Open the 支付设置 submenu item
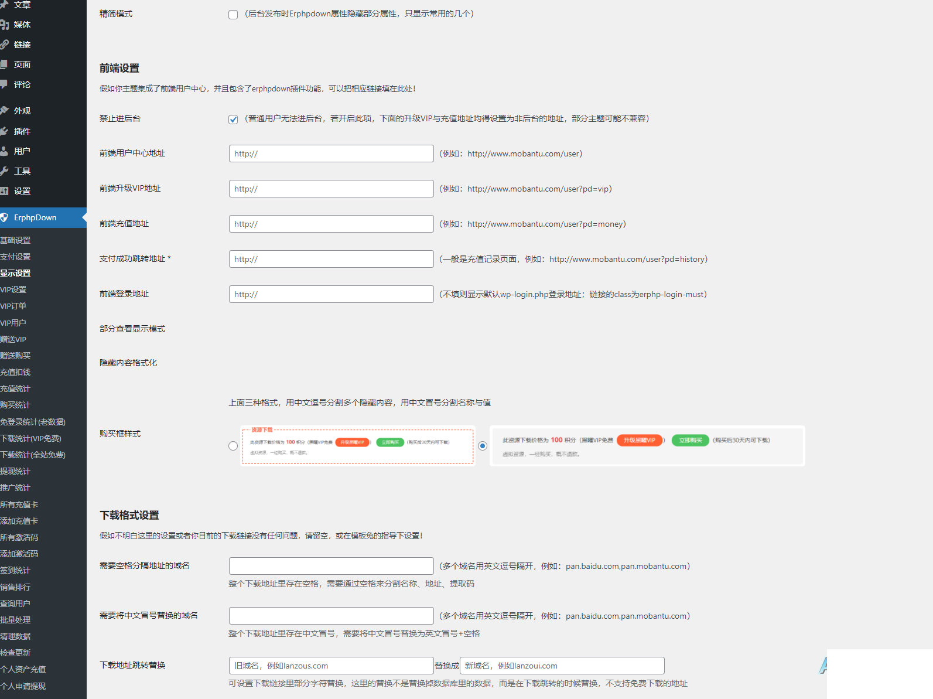933x699 pixels. point(15,257)
